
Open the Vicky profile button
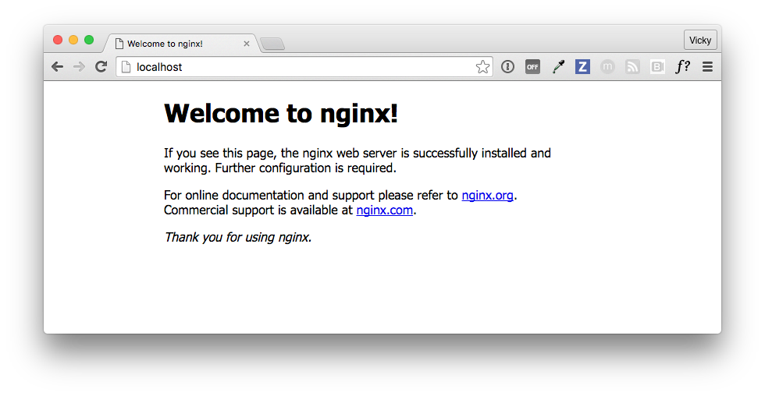click(700, 41)
